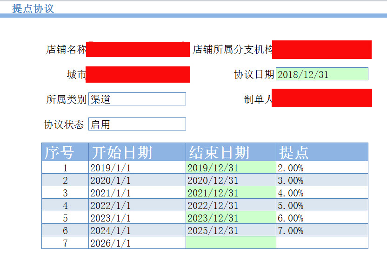The height and width of the screenshot is (267, 387).
Task: Click the empty end date cell in row 7
Action: [231, 243]
